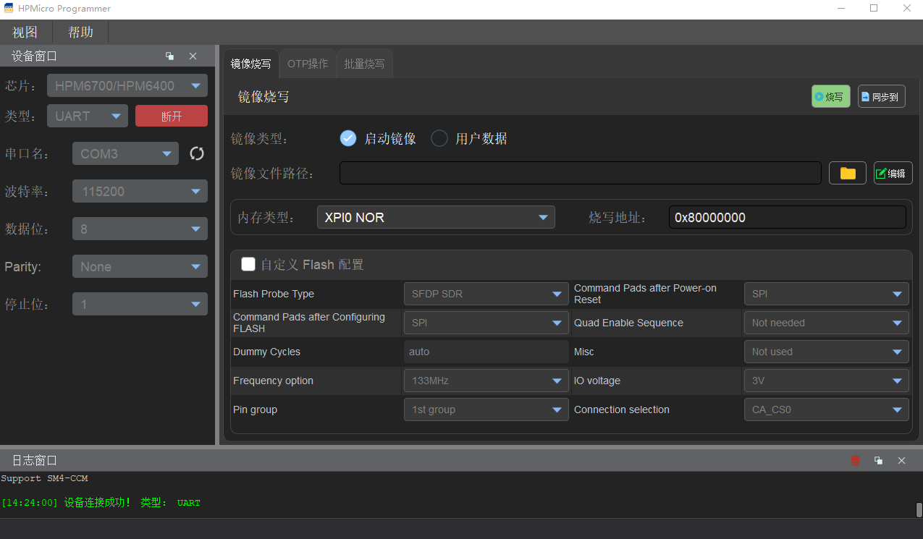
Task: Click the red 断开 disconnect button
Action: pyautogui.click(x=172, y=116)
